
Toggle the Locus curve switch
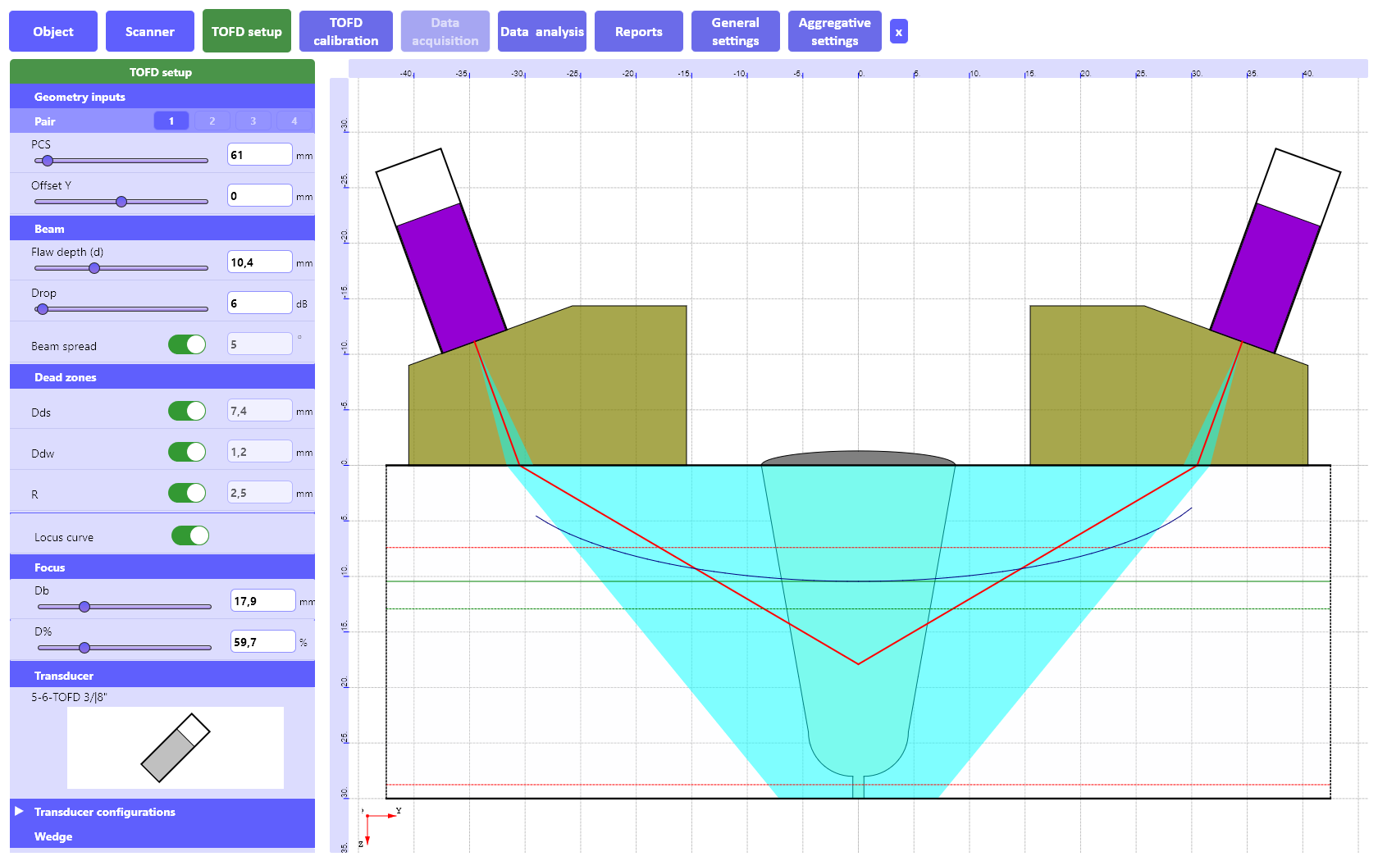tap(190, 536)
